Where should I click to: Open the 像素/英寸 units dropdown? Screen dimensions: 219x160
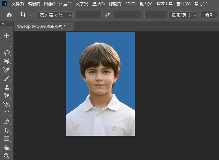[x=183, y=15]
